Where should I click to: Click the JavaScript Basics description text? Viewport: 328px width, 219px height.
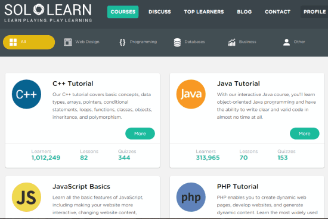(x=98, y=205)
